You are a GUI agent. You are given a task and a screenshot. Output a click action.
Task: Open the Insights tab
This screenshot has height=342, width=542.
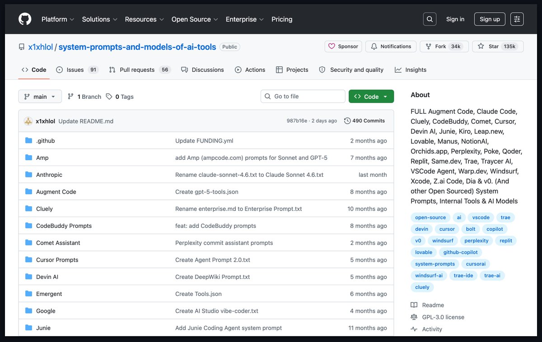(411, 70)
